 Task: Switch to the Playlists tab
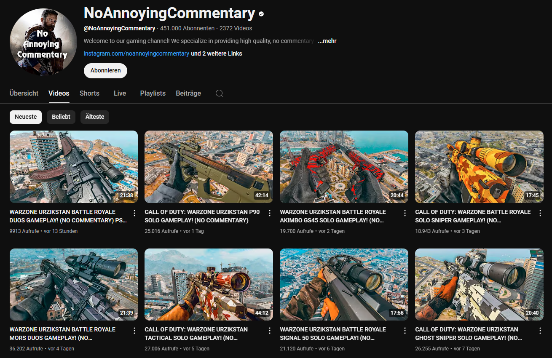[x=153, y=94]
